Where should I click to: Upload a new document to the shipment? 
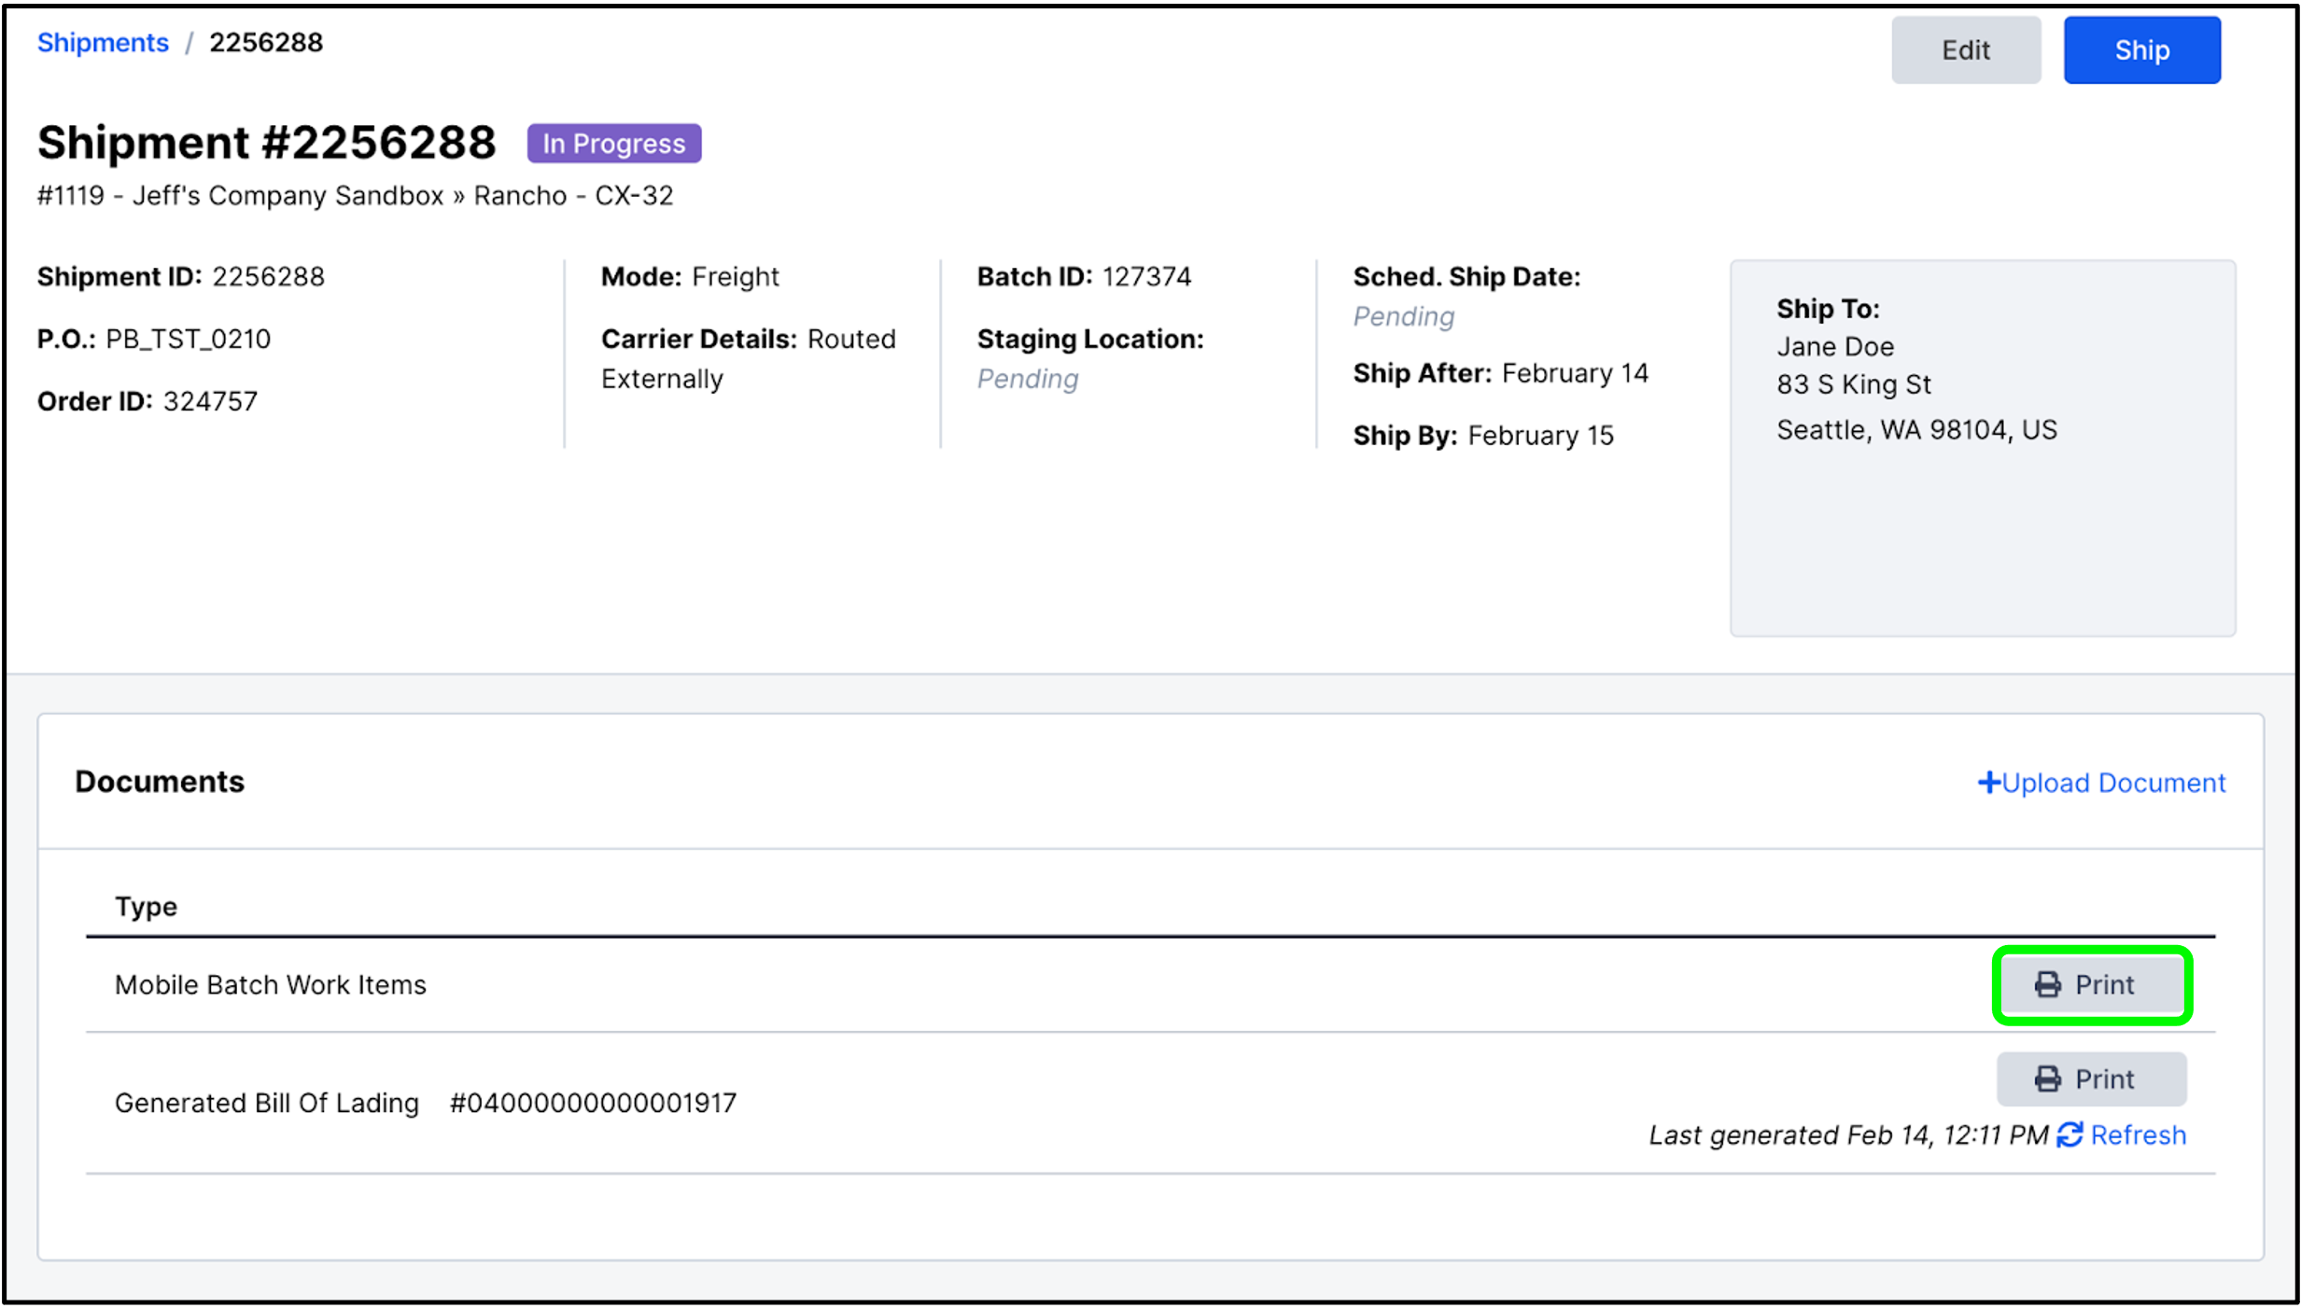coord(2102,783)
